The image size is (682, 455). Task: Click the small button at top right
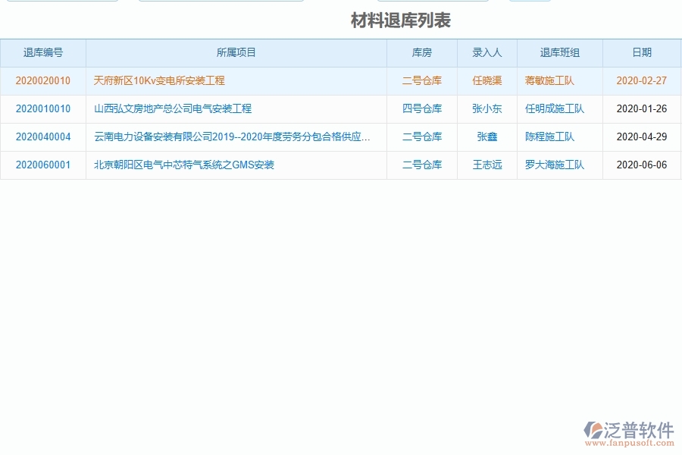(x=530, y=2)
